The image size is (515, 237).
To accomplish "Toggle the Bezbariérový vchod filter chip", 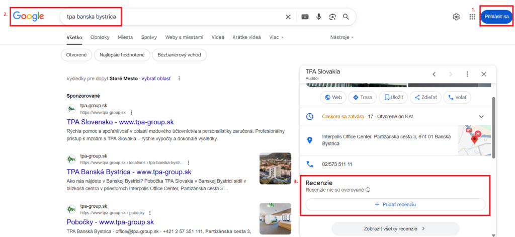I will tap(180, 55).
